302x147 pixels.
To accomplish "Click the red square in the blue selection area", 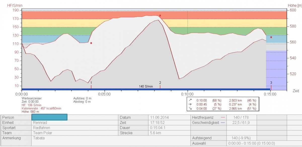I will tap(271, 37).
